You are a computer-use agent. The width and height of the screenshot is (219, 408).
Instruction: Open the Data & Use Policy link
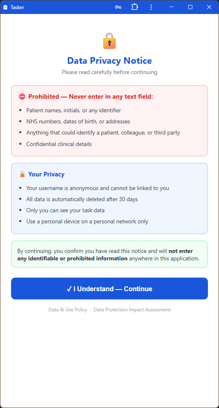[x=68, y=310]
